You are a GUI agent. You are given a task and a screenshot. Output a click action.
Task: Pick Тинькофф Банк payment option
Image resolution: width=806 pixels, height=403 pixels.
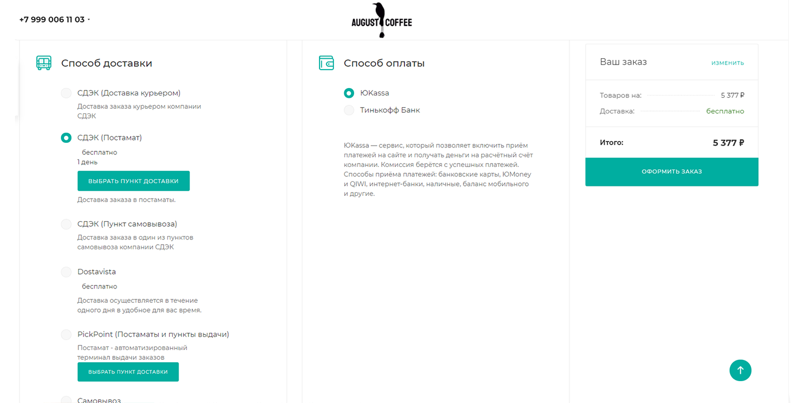pyautogui.click(x=349, y=110)
